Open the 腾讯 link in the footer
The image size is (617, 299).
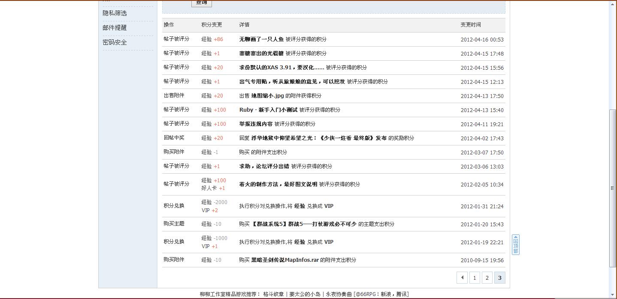tap(401, 294)
